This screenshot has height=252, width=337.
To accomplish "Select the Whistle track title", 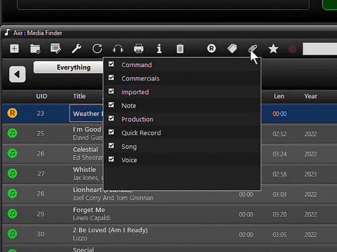I will pyautogui.click(x=84, y=169).
